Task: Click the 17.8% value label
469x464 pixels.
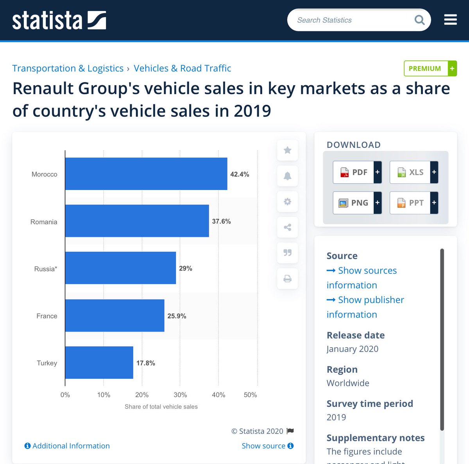Action: coord(145,363)
